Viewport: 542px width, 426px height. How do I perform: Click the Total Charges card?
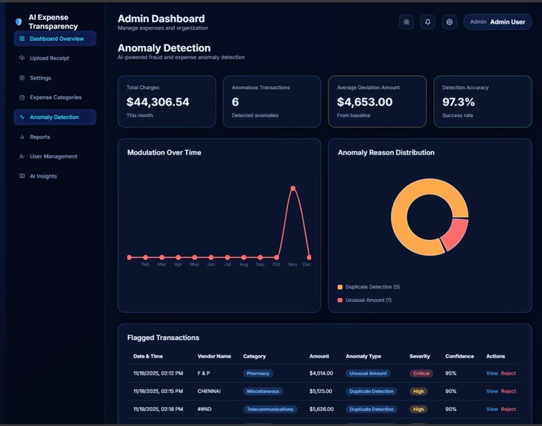(167, 102)
